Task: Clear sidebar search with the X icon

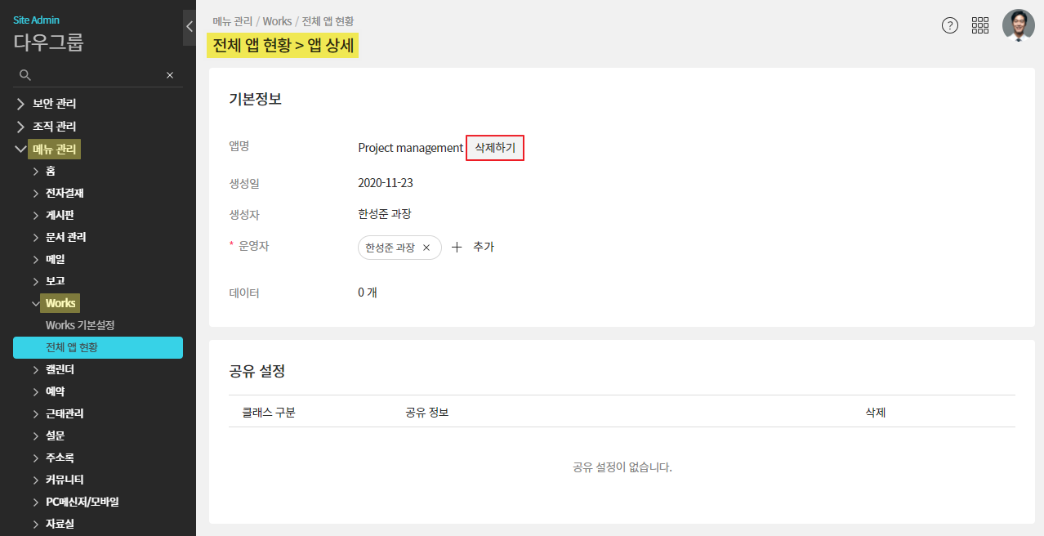Action: 170,75
